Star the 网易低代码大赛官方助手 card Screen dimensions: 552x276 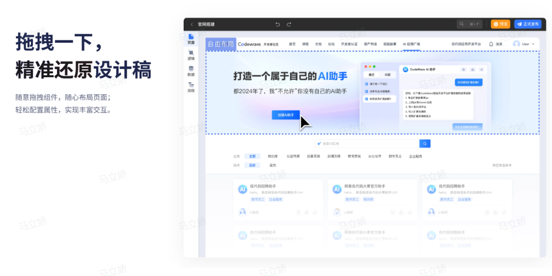[393, 212]
